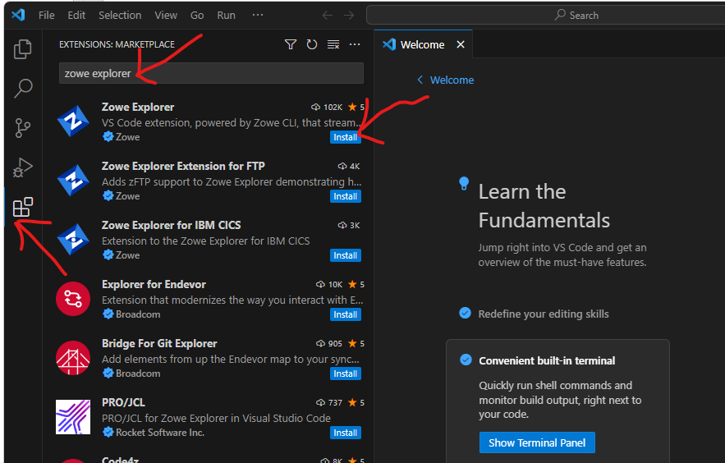
Task: Open the File menu
Action: coord(47,15)
